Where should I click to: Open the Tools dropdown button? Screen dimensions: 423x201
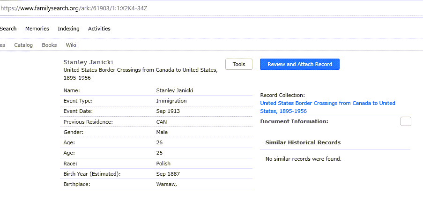pos(239,64)
